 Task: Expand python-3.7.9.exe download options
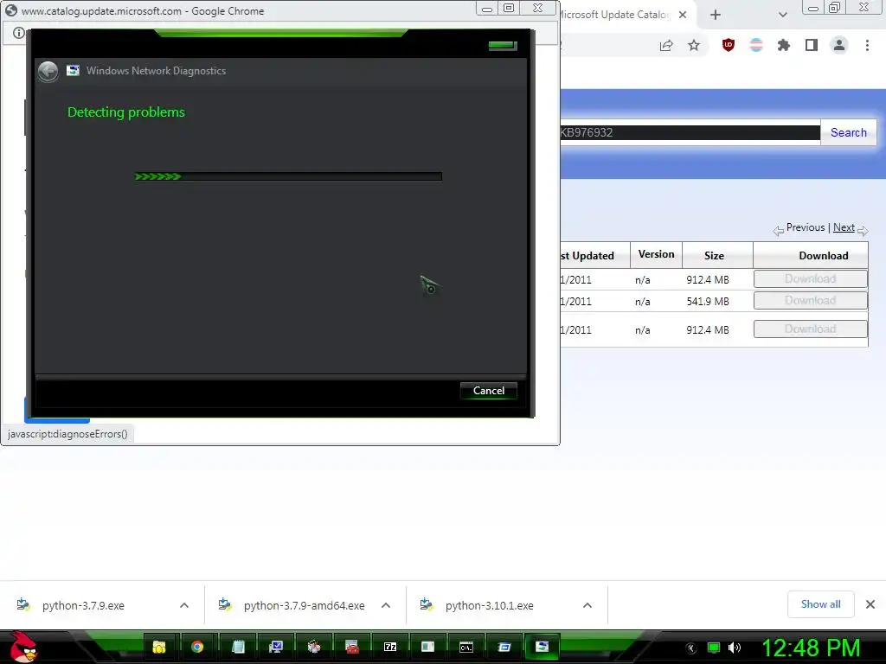click(184, 605)
